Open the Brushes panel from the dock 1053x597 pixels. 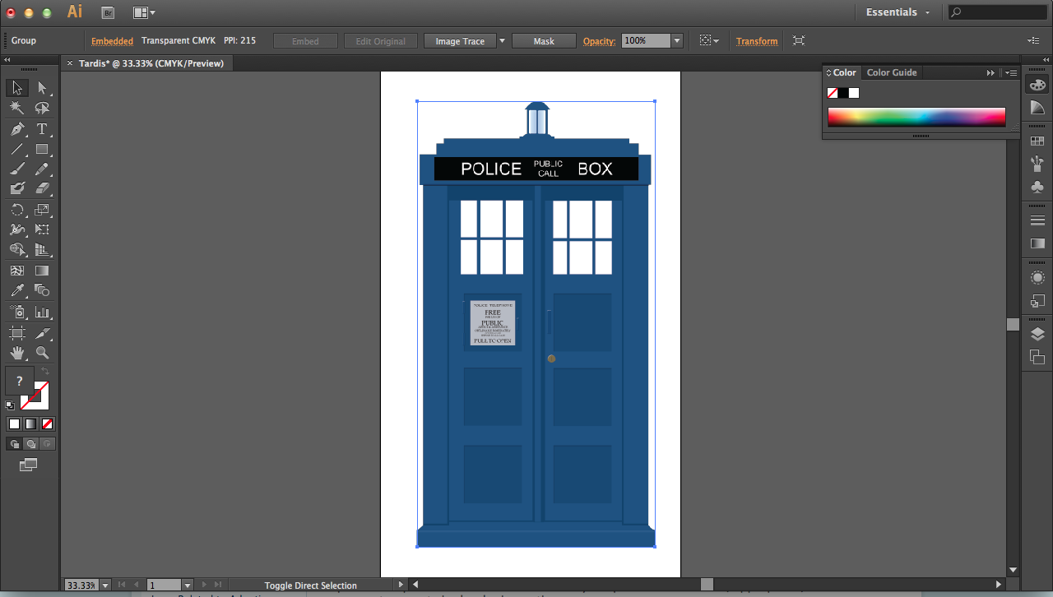(1037, 164)
